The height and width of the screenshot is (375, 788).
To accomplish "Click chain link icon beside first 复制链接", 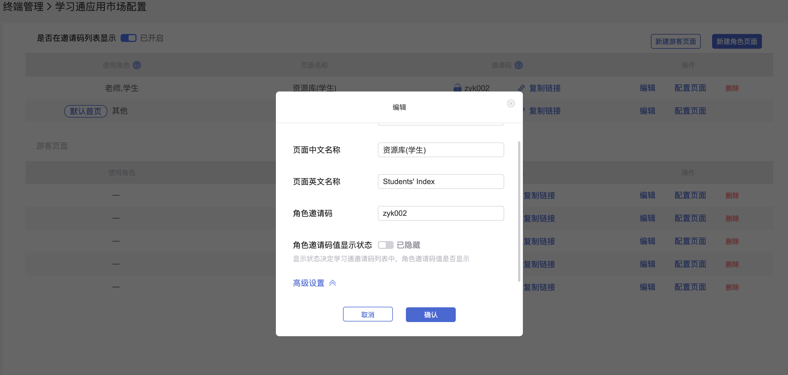I will coord(521,88).
